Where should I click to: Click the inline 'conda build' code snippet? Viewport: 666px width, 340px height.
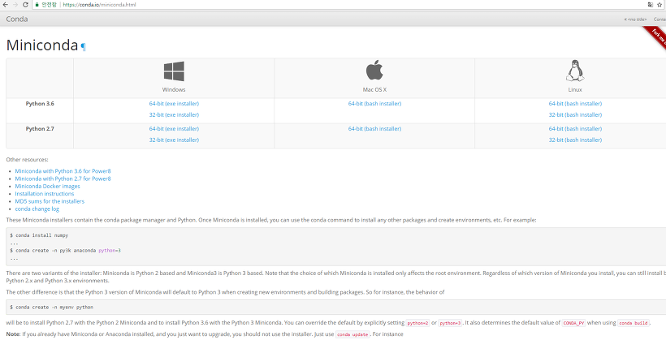[634, 323]
